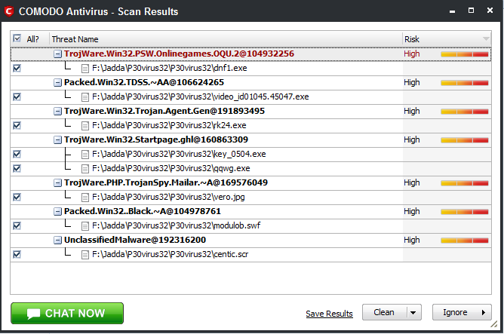Click the file icon beside dnf1.exe
The width and height of the screenshot is (504, 334).
point(85,69)
